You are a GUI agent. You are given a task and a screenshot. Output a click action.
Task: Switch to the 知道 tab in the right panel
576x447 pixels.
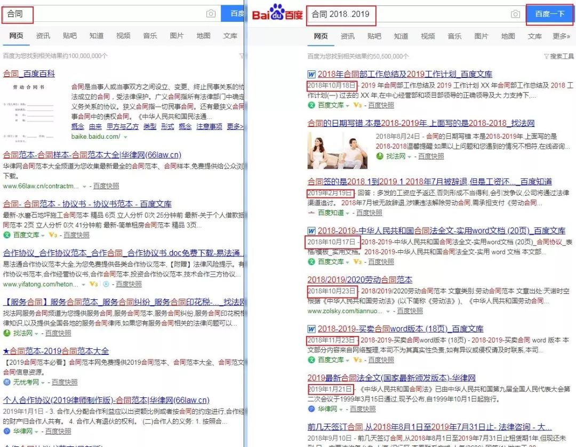click(x=401, y=36)
